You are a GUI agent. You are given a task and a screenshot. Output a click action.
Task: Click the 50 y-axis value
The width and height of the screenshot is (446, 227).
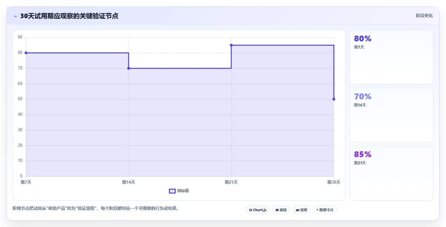(x=20, y=99)
